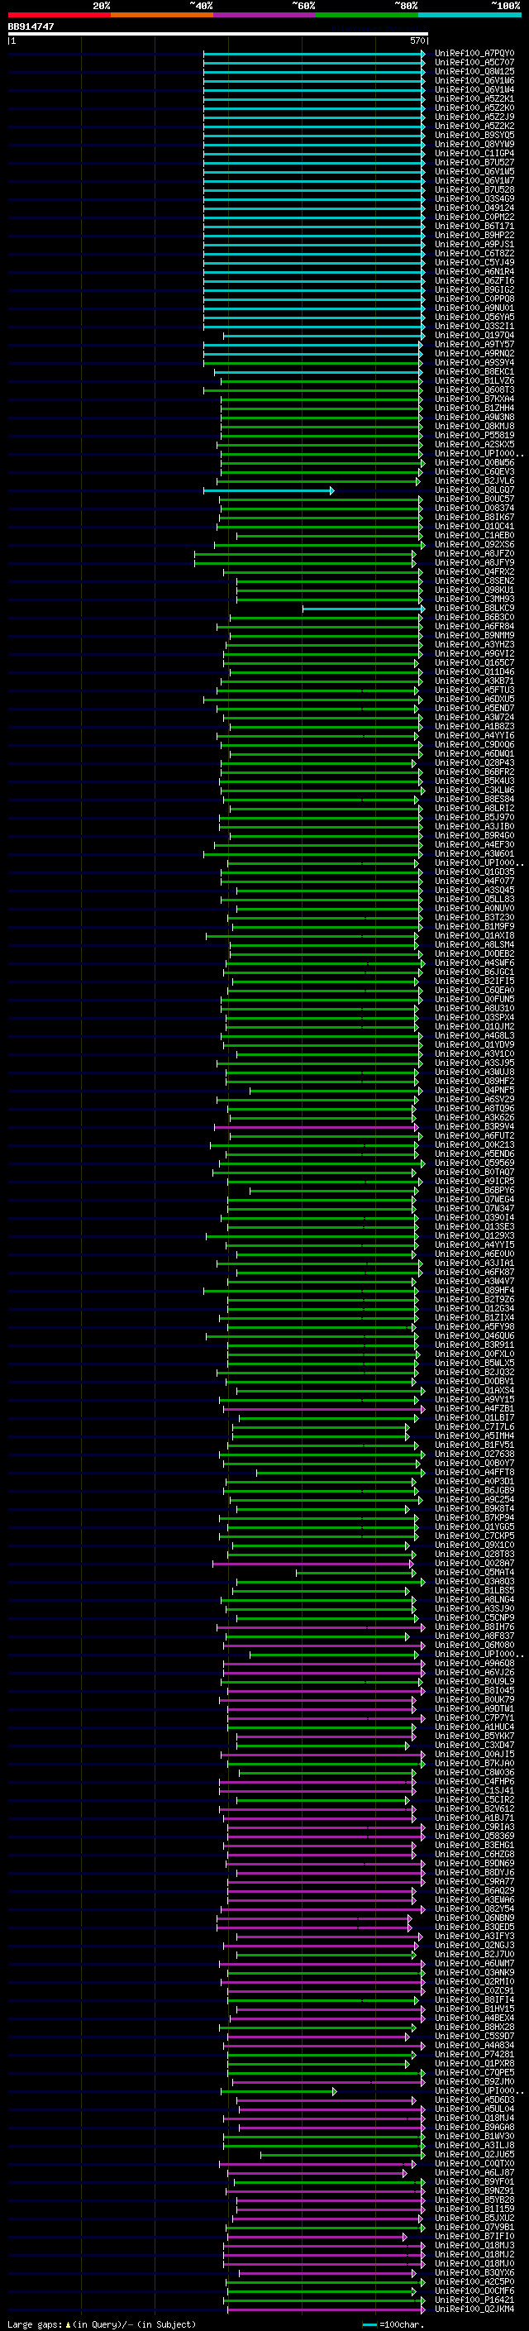Select hit label UniRef100_B7U527
The width and height of the screenshot is (529, 2331).
click(x=474, y=162)
